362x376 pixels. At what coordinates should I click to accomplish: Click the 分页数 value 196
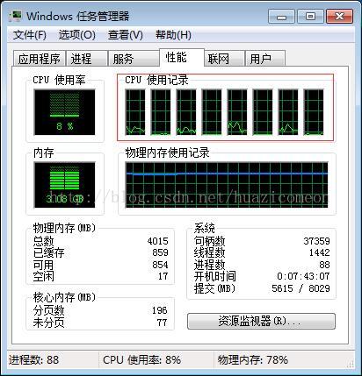tap(160, 310)
